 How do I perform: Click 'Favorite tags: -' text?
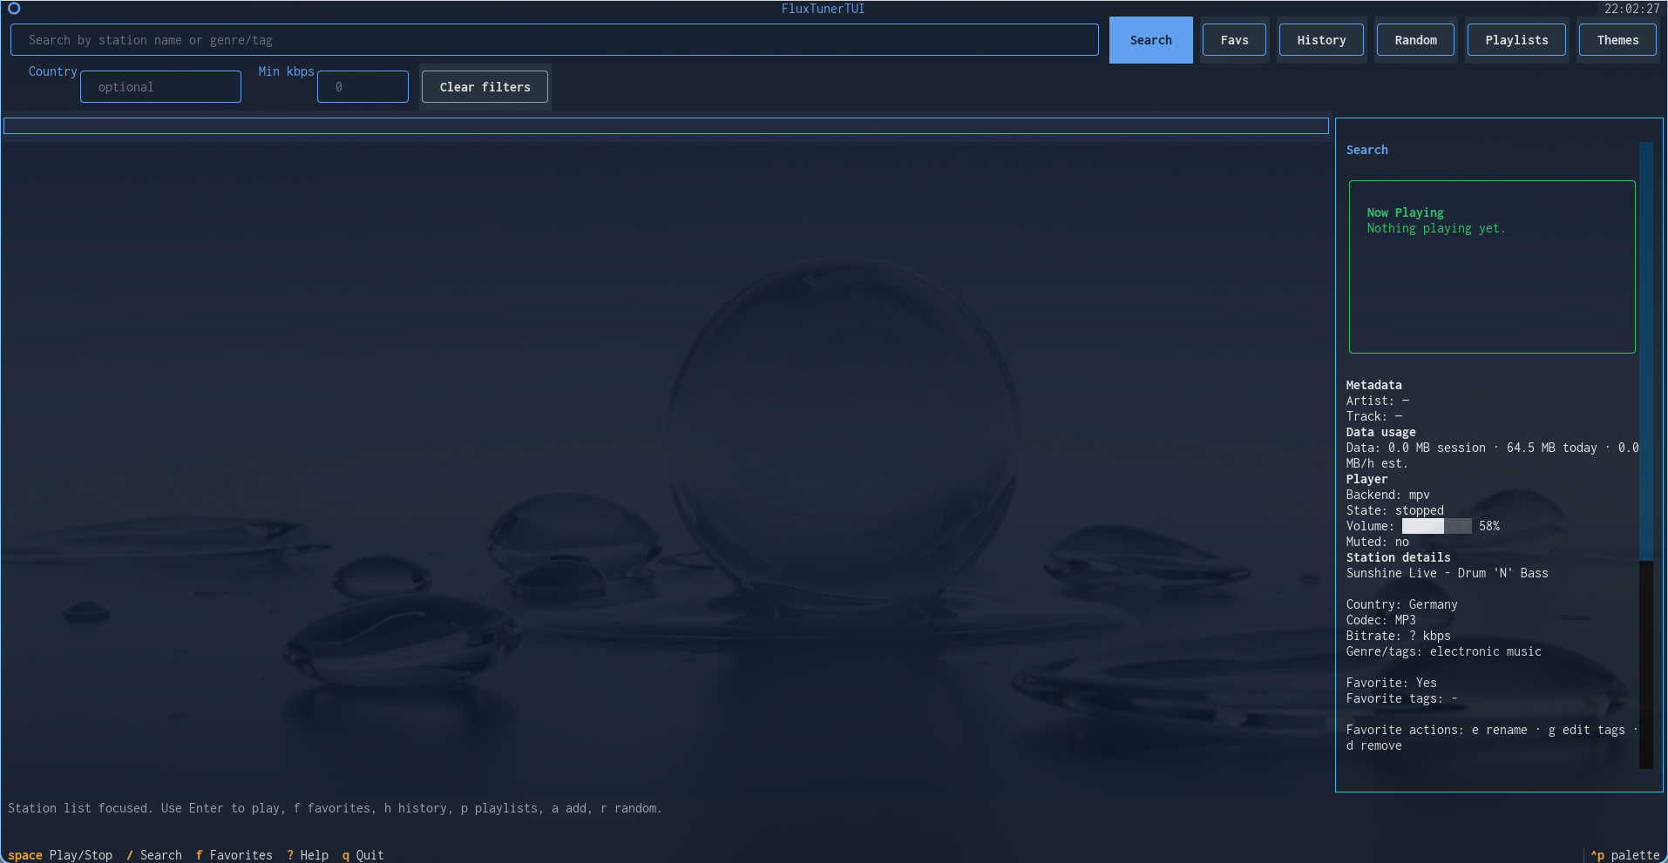[1401, 698]
